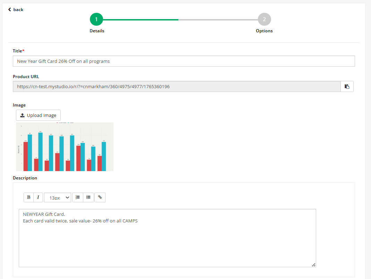
Task: Insert hyperlink using the link icon
Action: coord(100,197)
